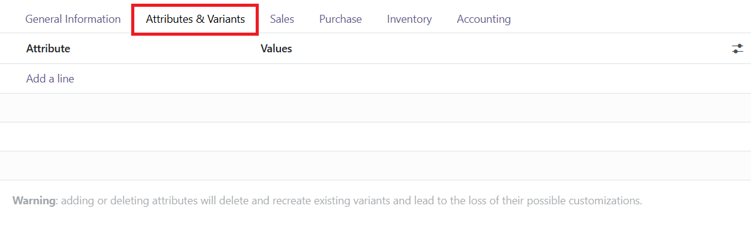Switch to the General Information tab
The image size is (751, 232).
(x=73, y=19)
